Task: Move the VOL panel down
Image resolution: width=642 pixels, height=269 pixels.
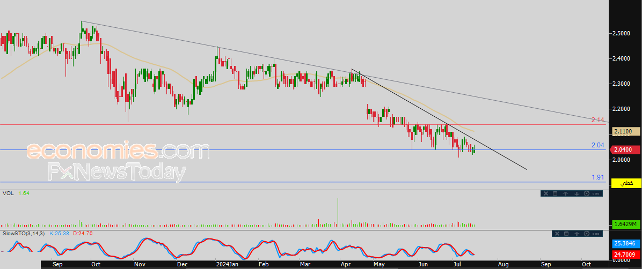Action: [577, 193]
